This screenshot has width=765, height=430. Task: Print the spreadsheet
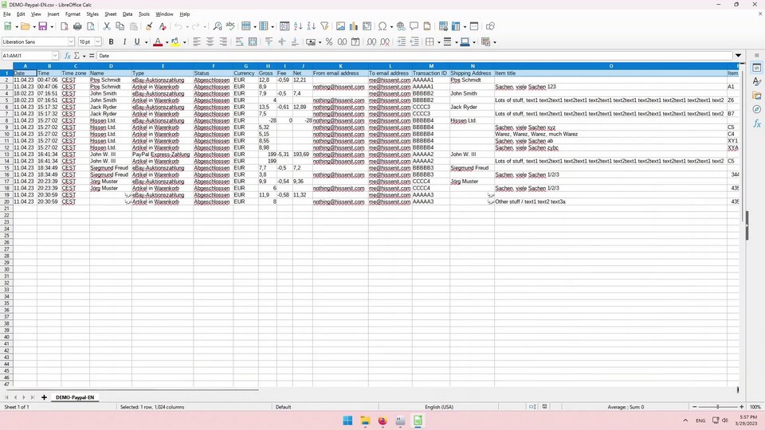tap(77, 26)
